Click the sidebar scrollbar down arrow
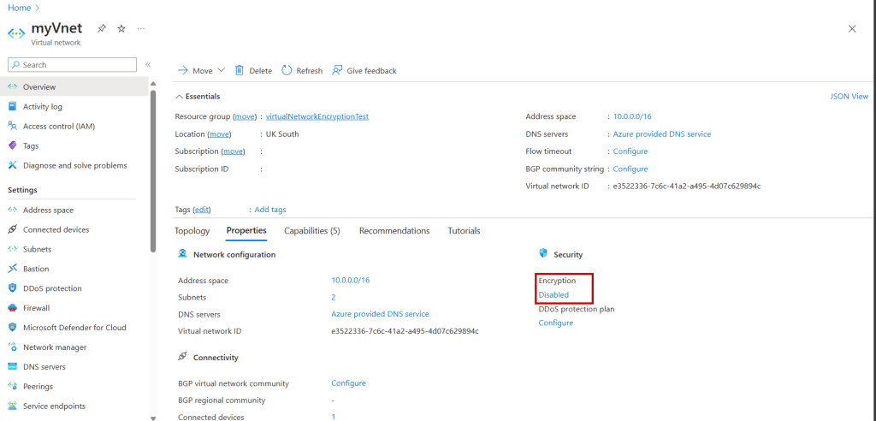The height and width of the screenshot is (421, 876). click(x=153, y=417)
